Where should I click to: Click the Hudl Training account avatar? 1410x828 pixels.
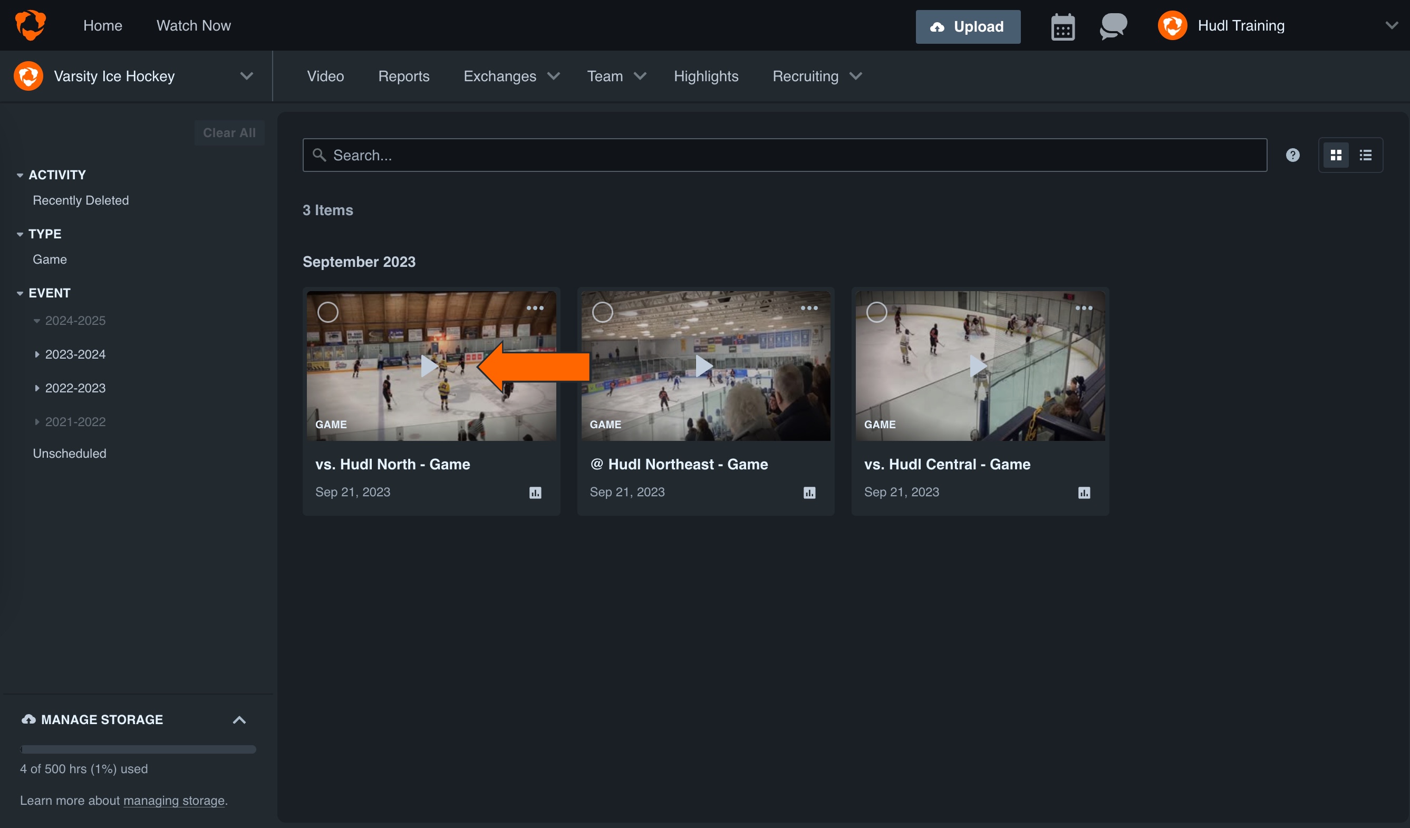click(x=1172, y=26)
